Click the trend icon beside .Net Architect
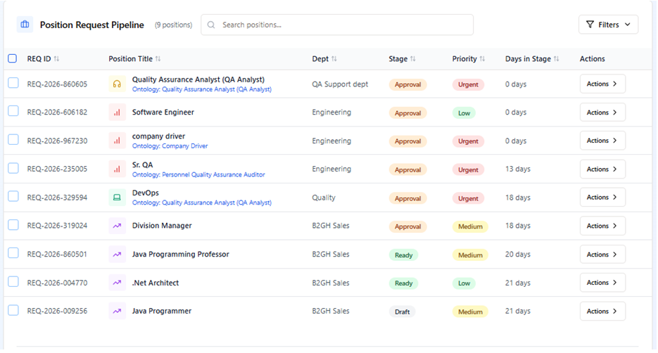 [117, 283]
